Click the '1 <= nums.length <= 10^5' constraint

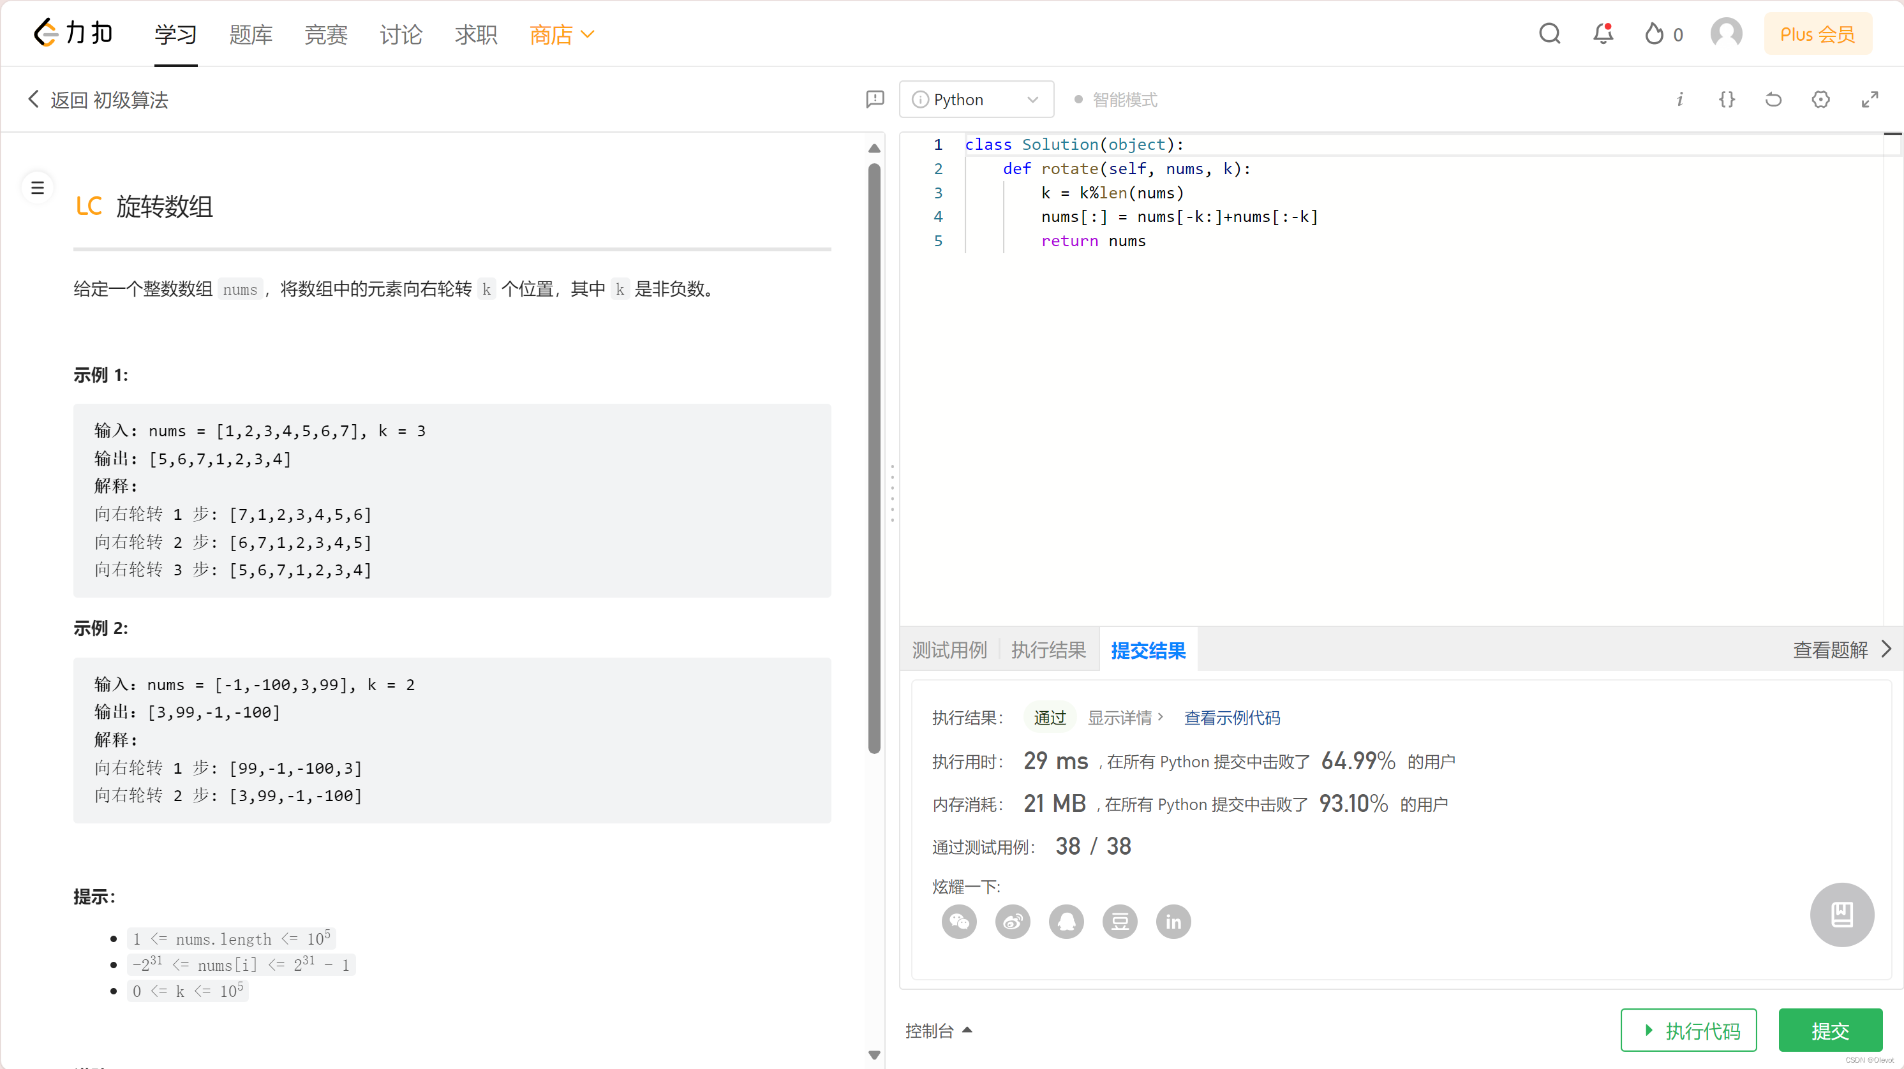coord(232,938)
